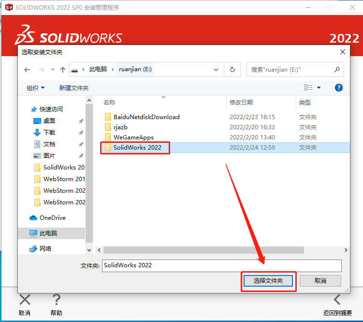The image size is (363, 322).
Task: Click the sidebar scroll up arrow
Action: 89,100
